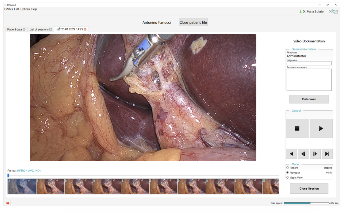Step back one frame
This screenshot has width=343, height=212.
coord(303,154)
